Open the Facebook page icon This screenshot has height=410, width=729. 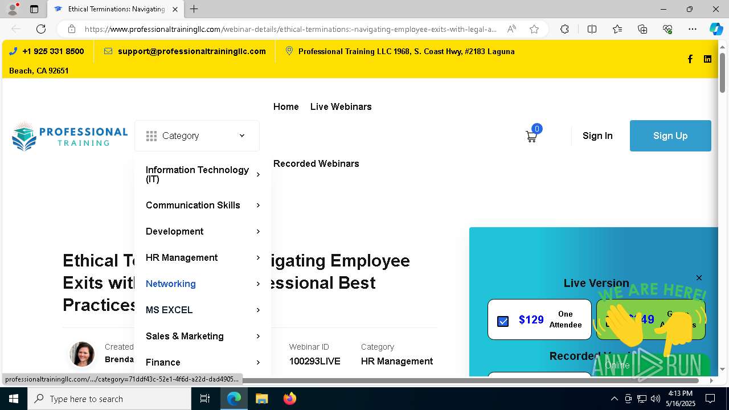click(690, 59)
